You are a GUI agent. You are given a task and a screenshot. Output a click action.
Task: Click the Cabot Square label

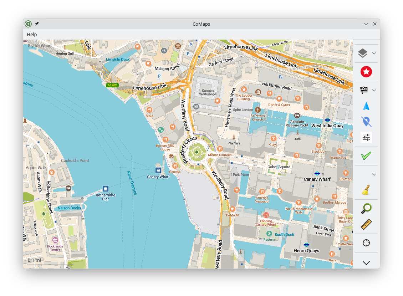pyautogui.click(x=279, y=167)
